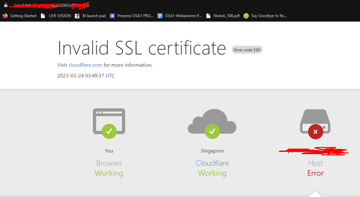Click the page icon beside LIVE IVISION
Viewport: 360px width, 197px height.
[43, 16]
